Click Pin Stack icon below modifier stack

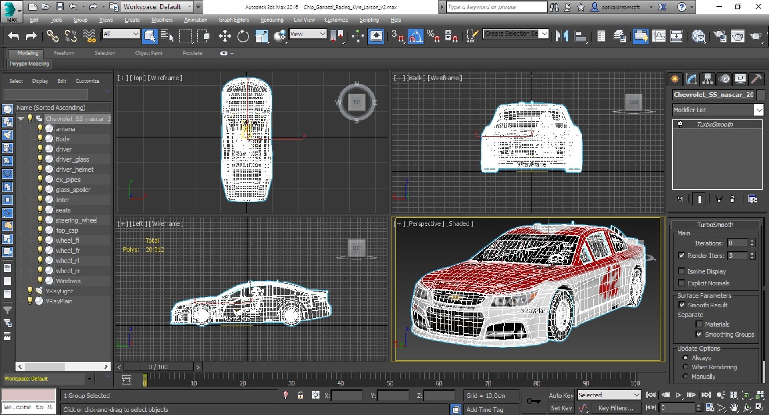coord(679,199)
